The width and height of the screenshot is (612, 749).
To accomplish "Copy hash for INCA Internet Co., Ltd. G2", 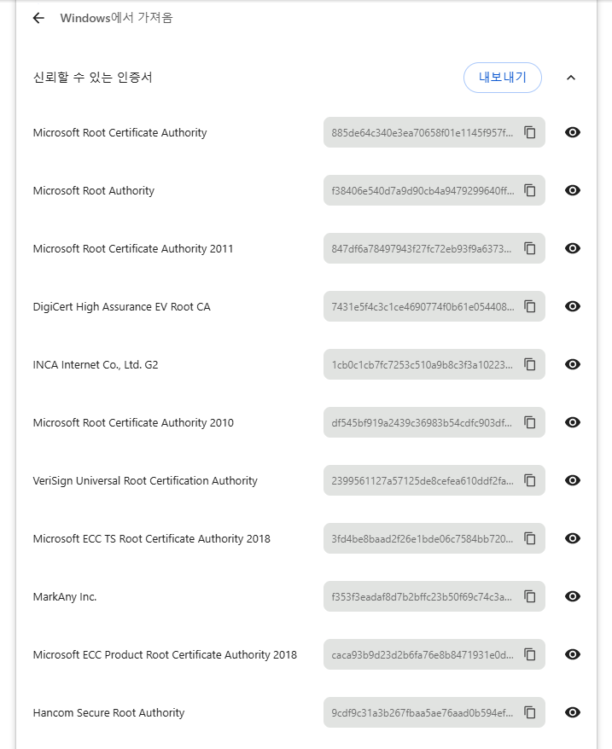I will [530, 364].
